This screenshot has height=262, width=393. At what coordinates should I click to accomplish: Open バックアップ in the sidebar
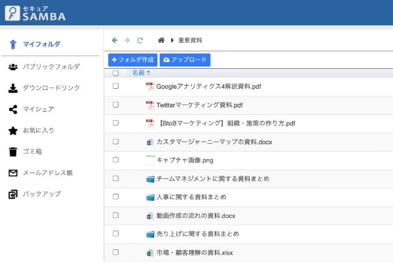pos(42,194)
